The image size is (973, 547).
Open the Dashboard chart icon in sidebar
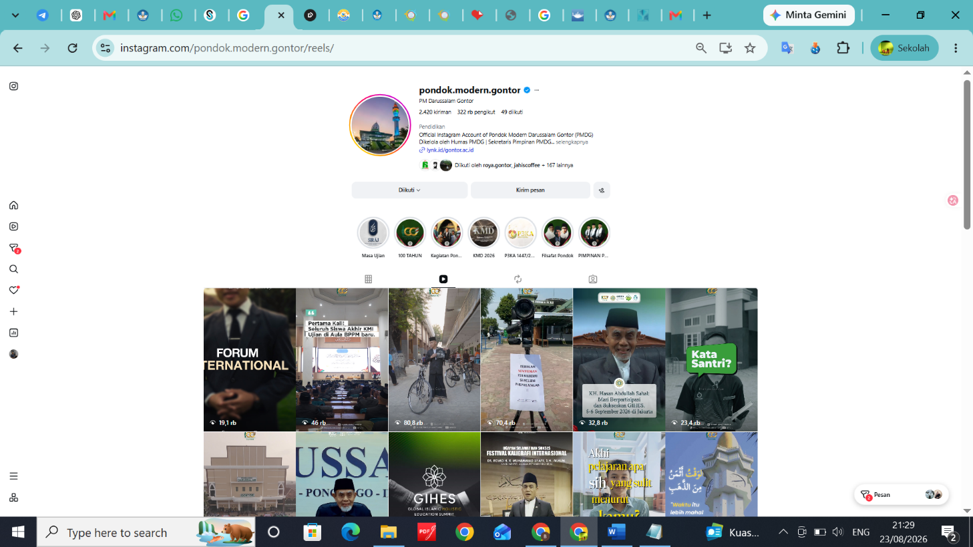coord(13,333)
